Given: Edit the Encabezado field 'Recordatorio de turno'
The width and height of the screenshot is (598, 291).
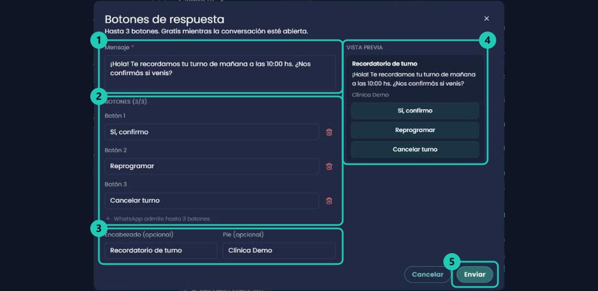Looking at the screenshot, I should tap(161, 251).
